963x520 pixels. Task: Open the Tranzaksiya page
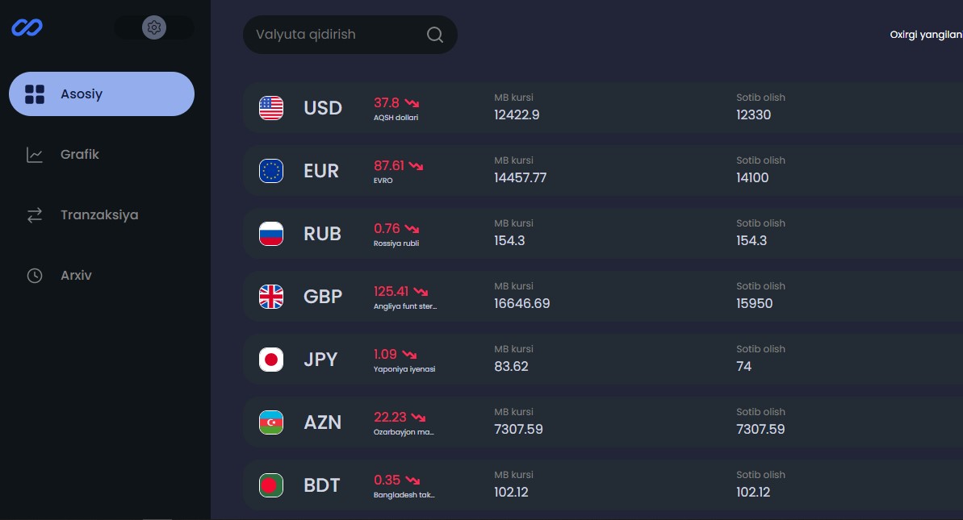[x=98, y=215]
